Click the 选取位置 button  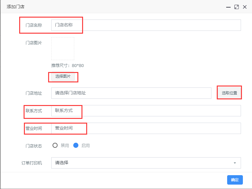229,93
